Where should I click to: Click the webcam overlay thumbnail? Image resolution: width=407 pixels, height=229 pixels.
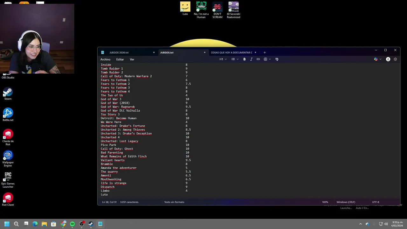tap(37, 39)
